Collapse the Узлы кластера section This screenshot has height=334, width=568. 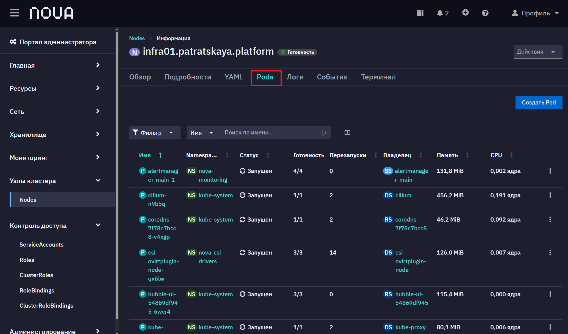(x=55, y=181)
